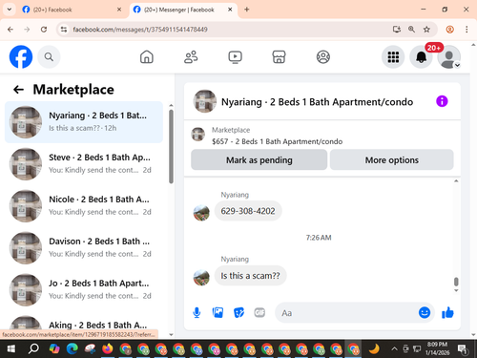Click the Mark as pending button

(259, 159)
